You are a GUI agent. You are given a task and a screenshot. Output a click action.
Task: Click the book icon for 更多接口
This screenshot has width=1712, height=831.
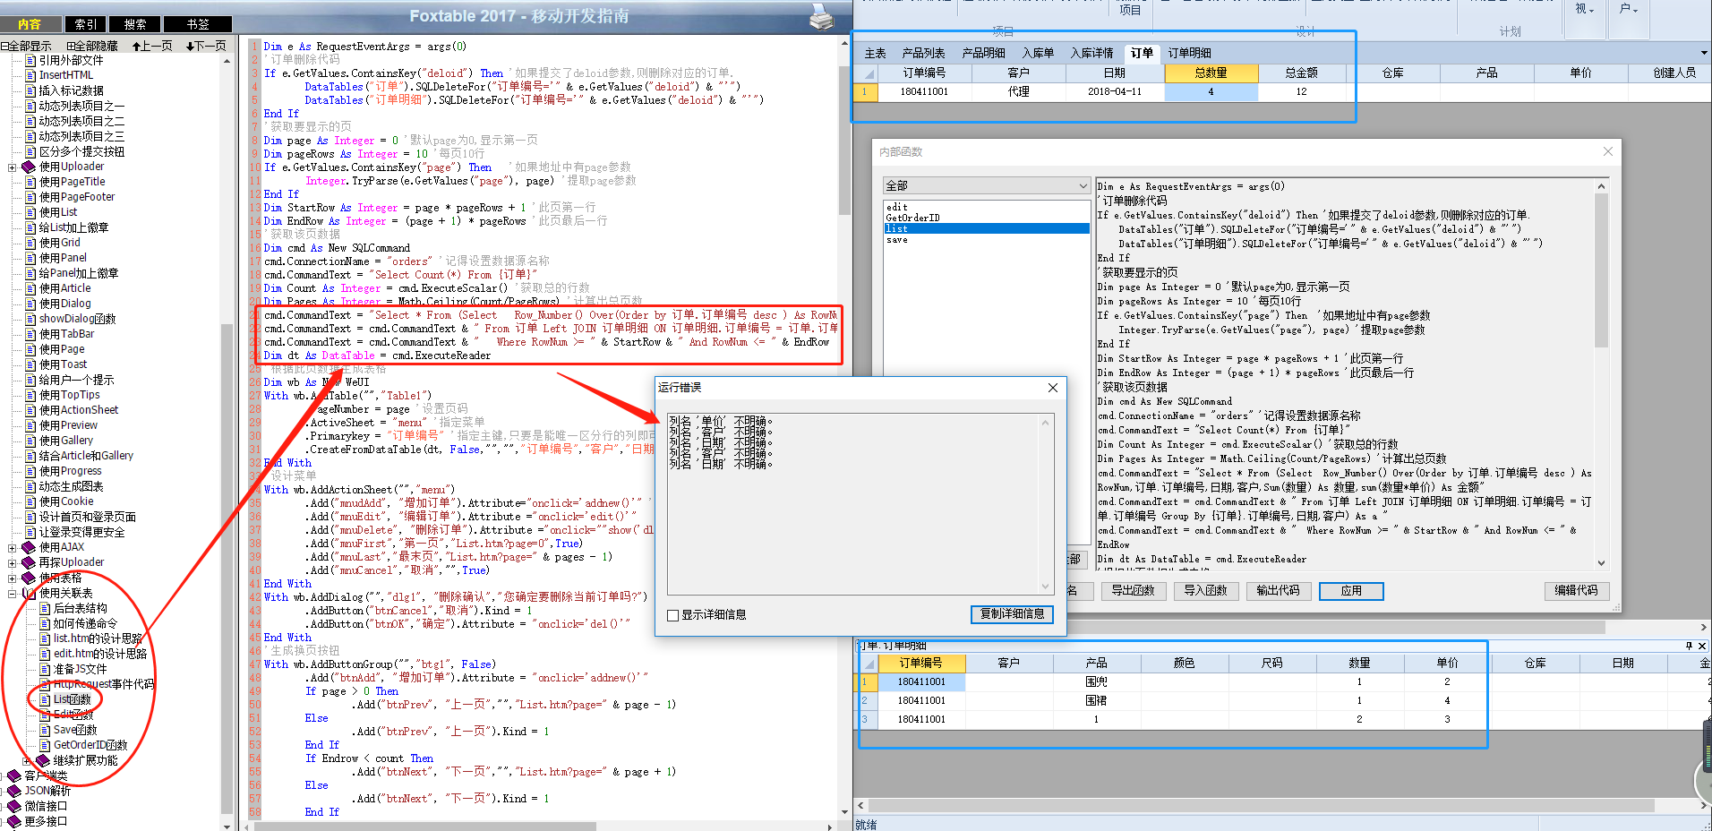(14, 821)
